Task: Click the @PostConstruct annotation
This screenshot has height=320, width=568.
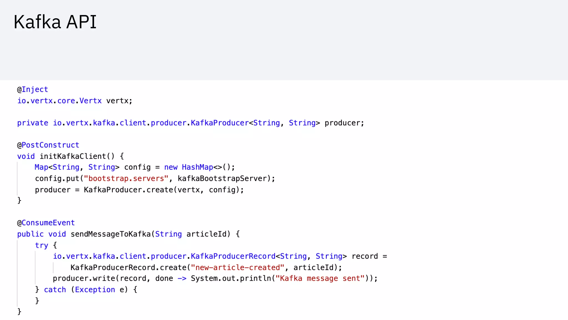Action: (48, 145)
